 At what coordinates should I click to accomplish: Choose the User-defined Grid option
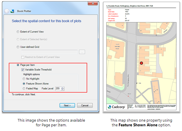[18, 47]
